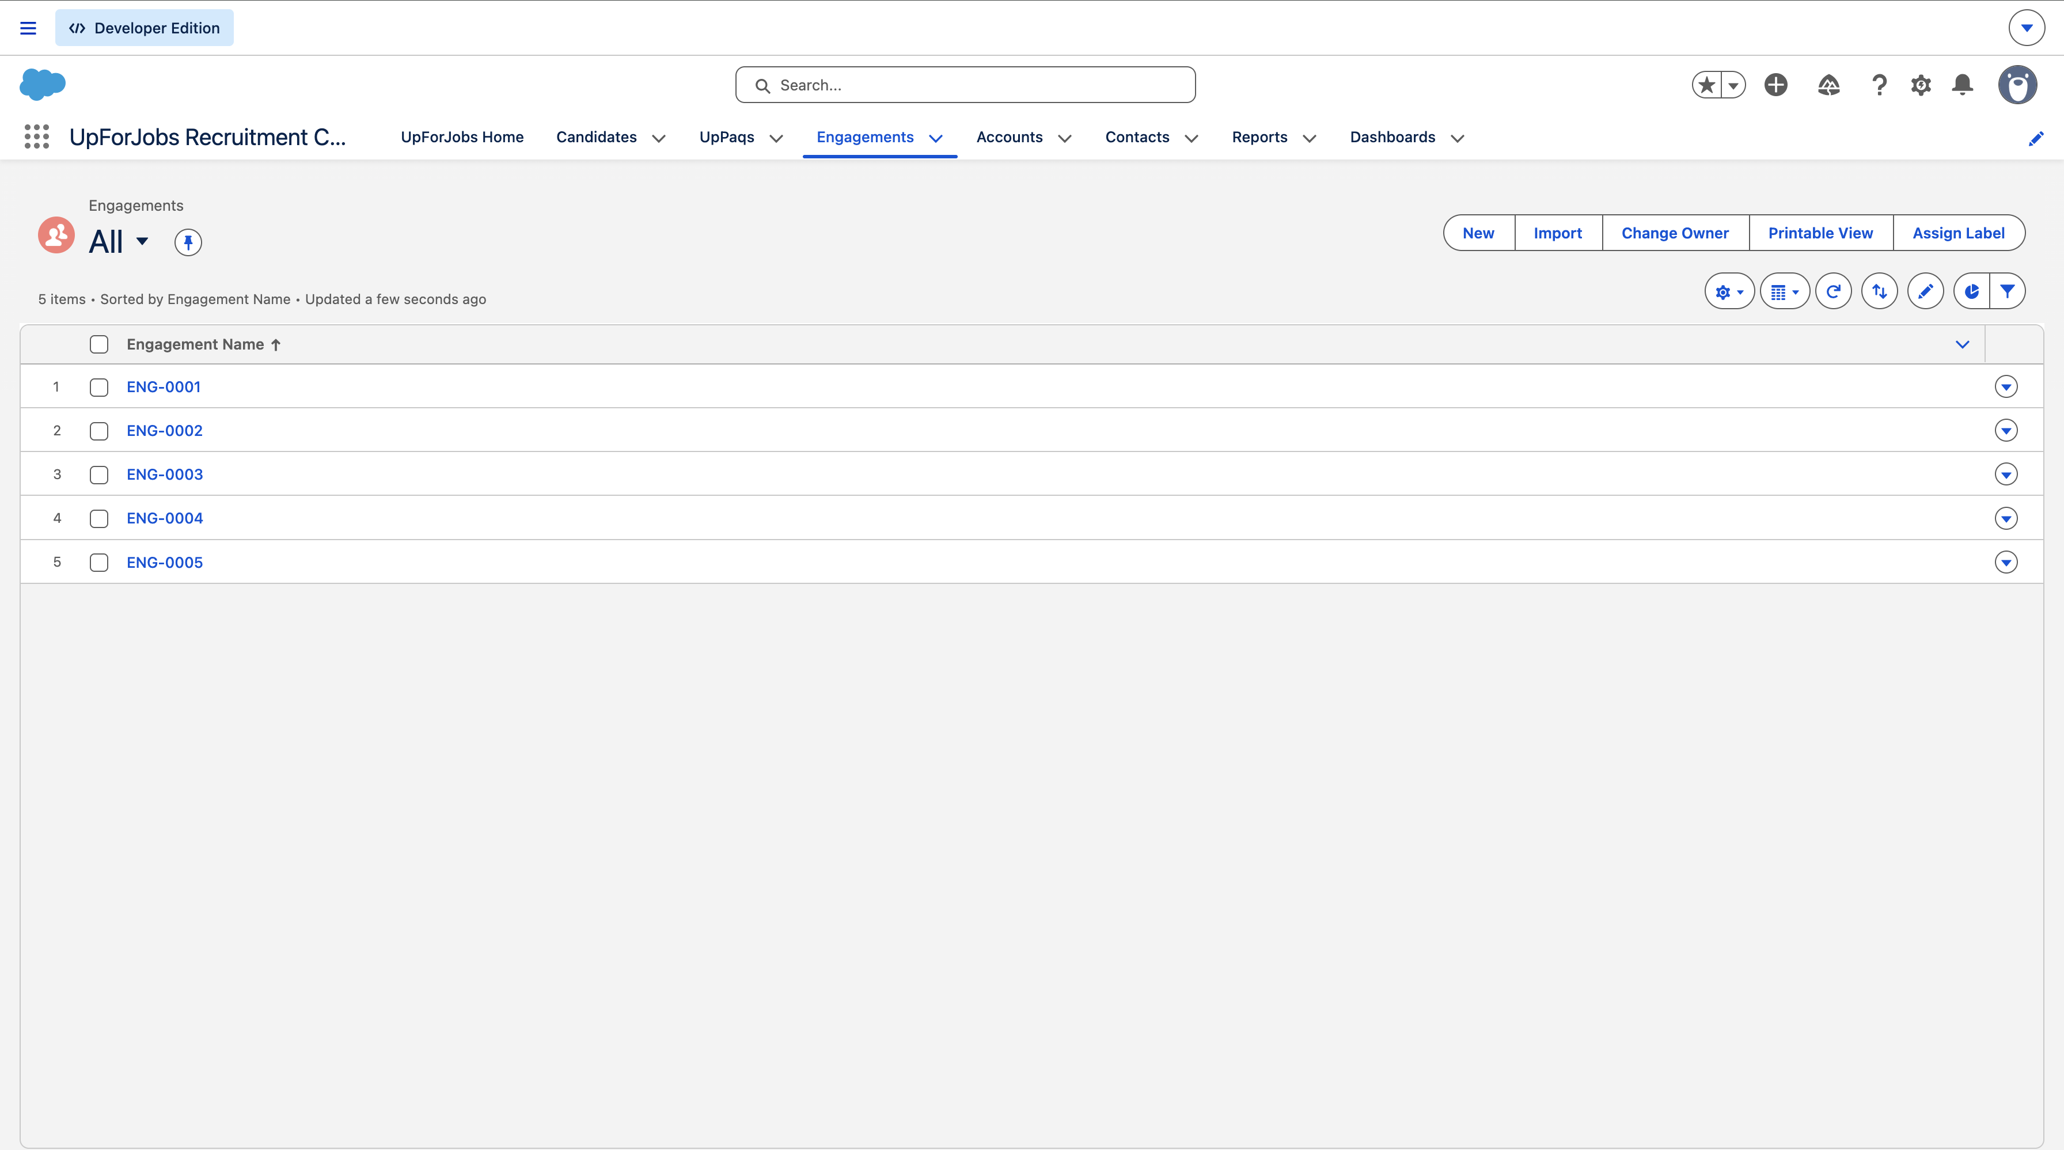Viewport: 2064px width, 1150px height.
Task: Go to UpForJobs Home tab
Action: coord(462,137)
